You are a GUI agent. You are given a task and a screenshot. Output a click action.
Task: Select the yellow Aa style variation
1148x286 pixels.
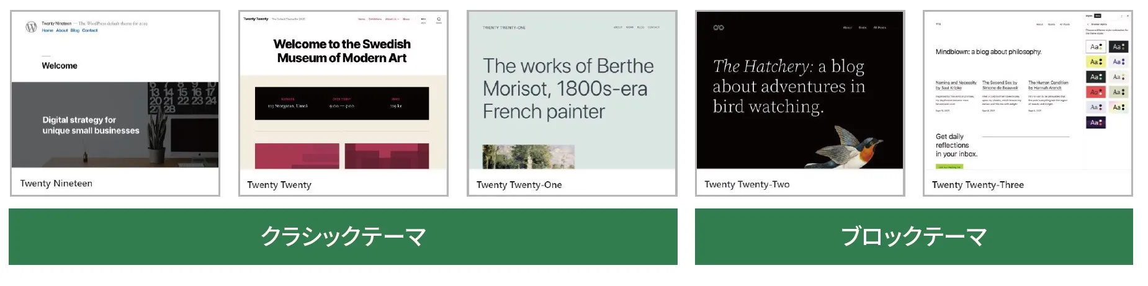pyautogui.click(x=1096, y=61)
